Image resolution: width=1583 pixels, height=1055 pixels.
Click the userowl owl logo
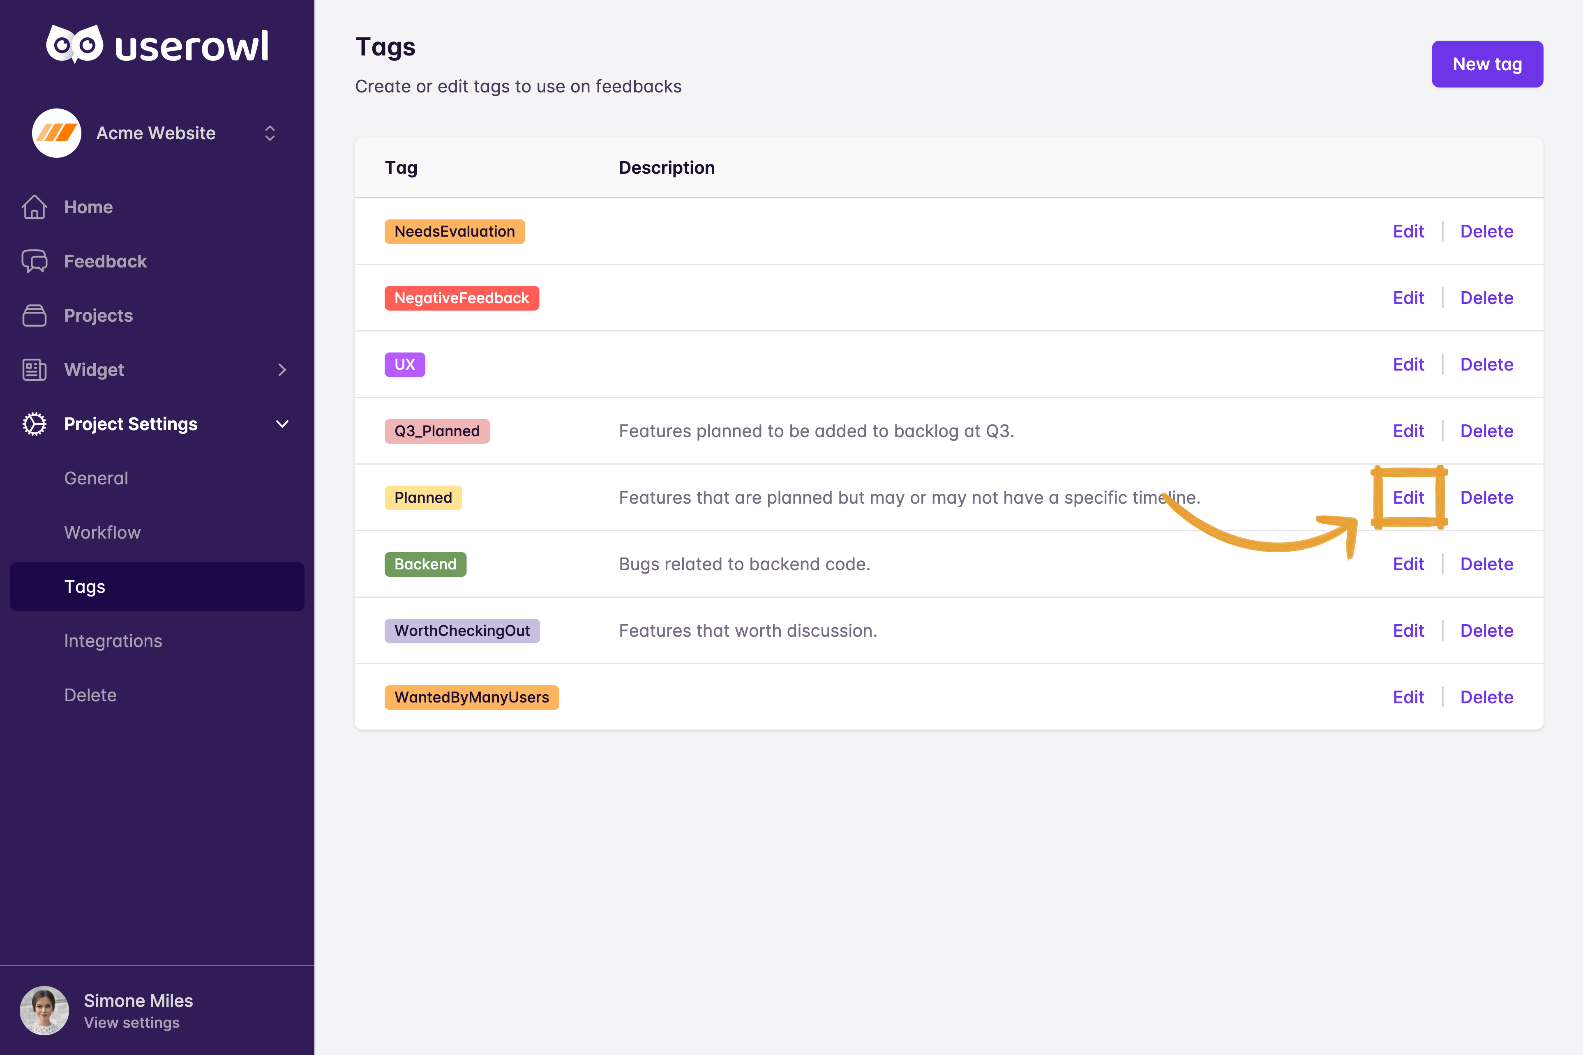(74, 44)
